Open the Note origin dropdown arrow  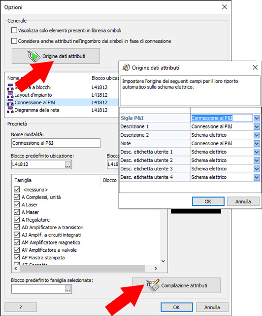click(x=257, y=143)
